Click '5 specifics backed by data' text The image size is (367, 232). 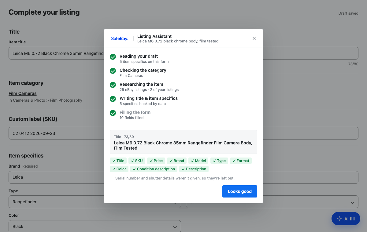point(143,104)
